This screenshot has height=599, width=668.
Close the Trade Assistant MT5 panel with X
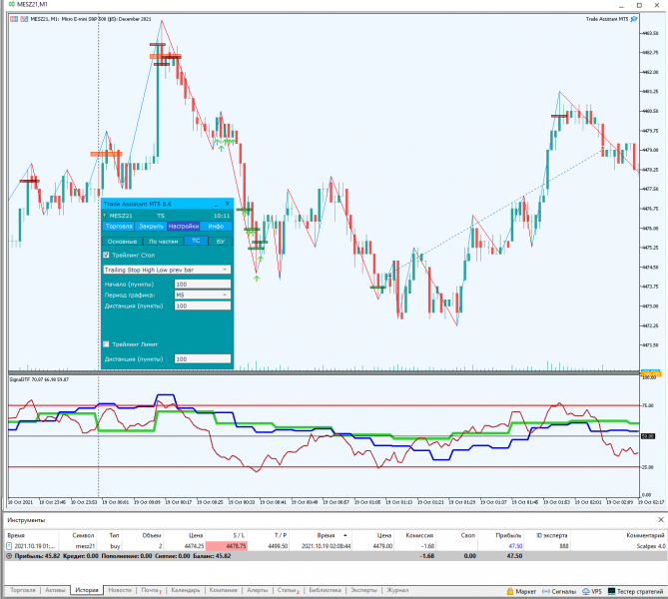pyautogui.click(x=227, y=204)
